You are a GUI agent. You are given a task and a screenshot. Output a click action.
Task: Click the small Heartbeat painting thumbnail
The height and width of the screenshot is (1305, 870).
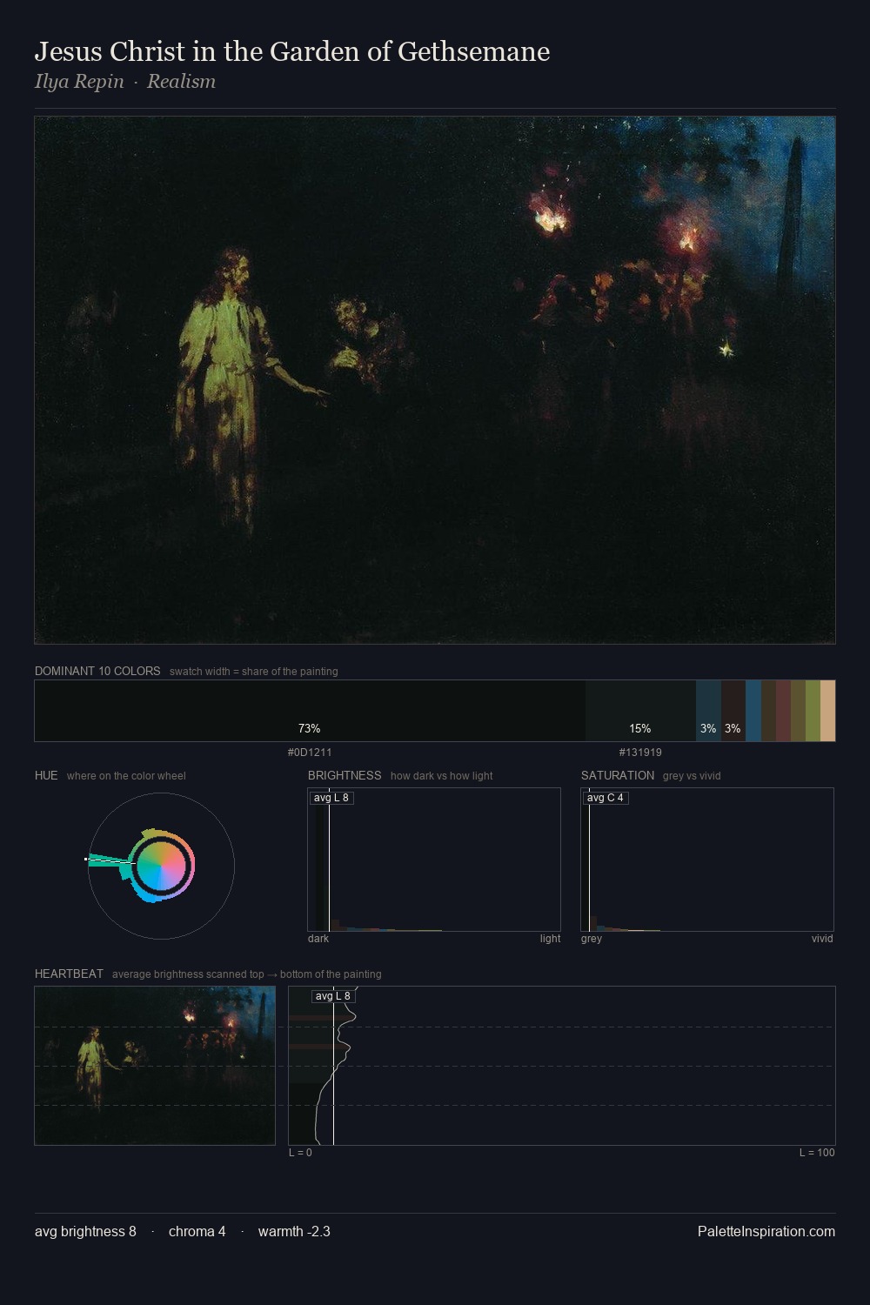(155, 1066)
